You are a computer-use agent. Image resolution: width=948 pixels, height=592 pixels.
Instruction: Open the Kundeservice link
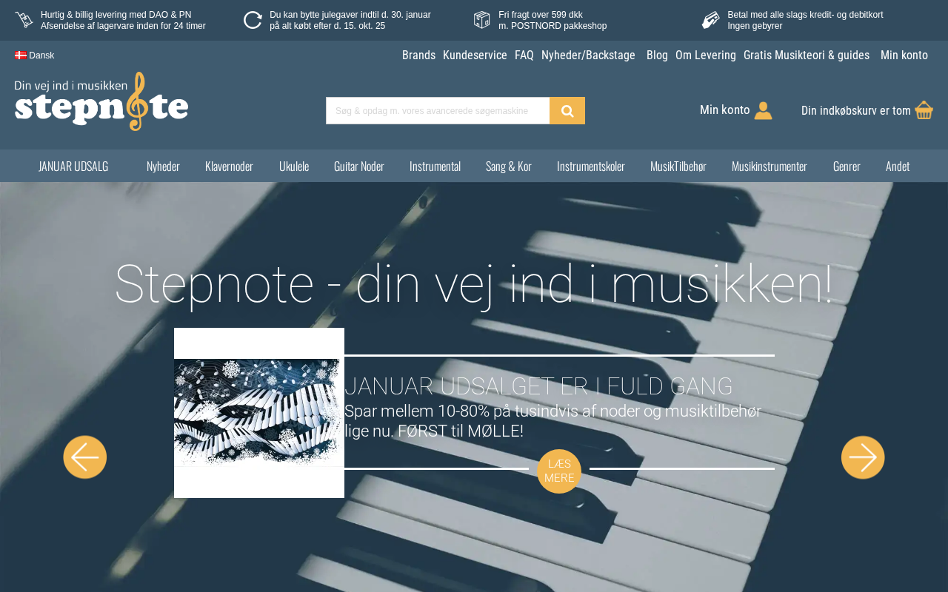point(475,55)
